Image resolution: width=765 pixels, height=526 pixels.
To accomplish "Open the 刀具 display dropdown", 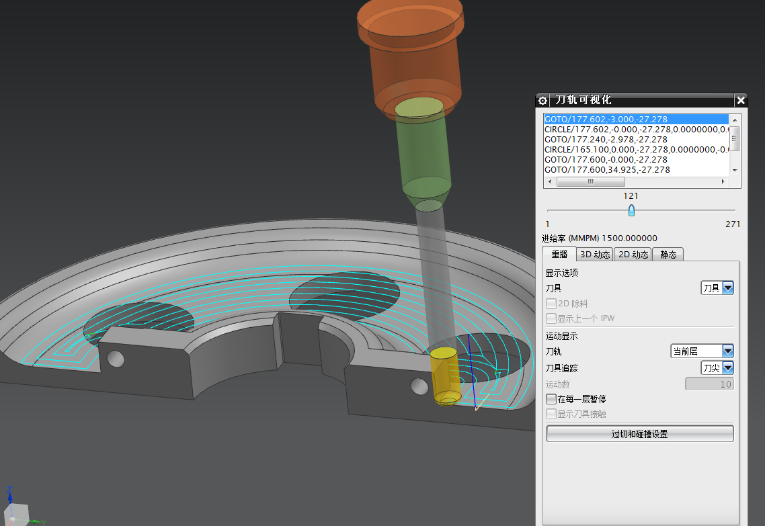I will click(x=717, y=288).
